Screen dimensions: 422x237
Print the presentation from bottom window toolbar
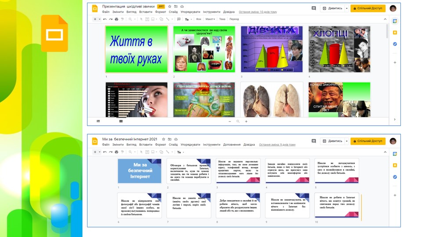pos(116,152)
